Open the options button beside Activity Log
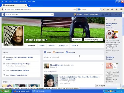Screen dimensions: 124x93 coord(101,40)
